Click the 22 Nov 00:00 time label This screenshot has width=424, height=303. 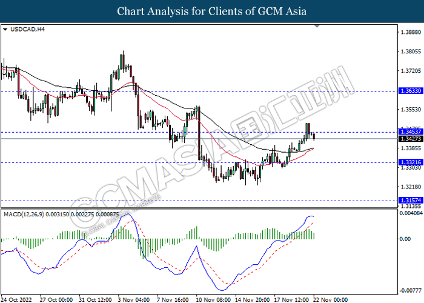(x=331, y=300)
